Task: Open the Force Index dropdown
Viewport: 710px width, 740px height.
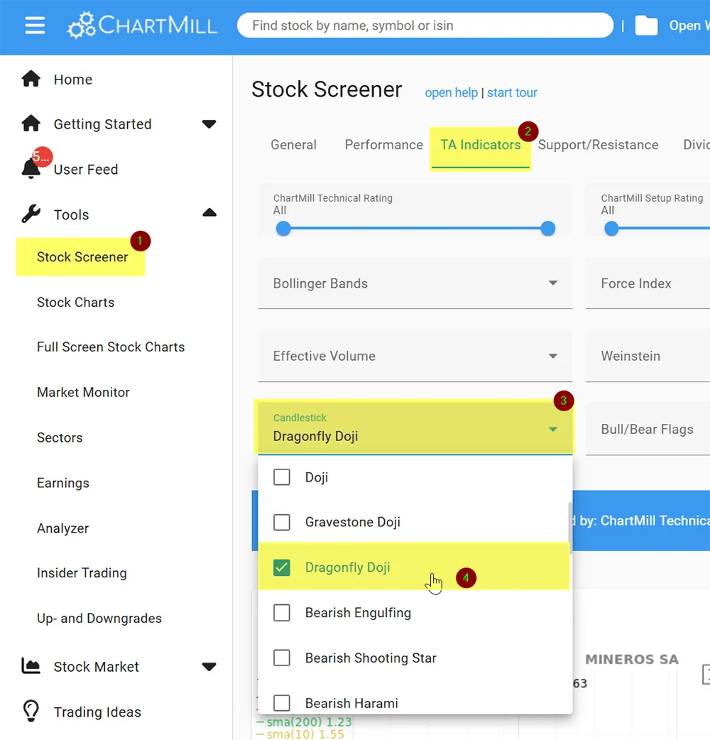Action: point(648,283)
